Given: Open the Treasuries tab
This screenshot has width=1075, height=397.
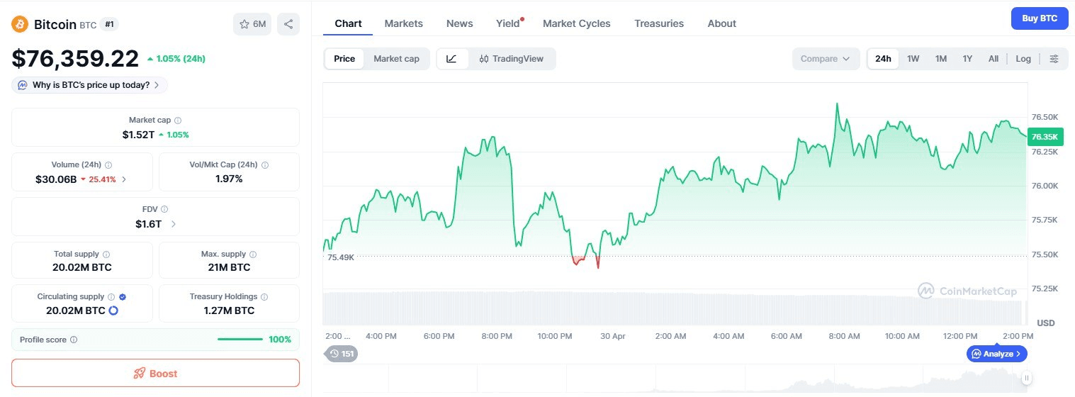Looking at the screenshot, I should [x=659, y=23].
